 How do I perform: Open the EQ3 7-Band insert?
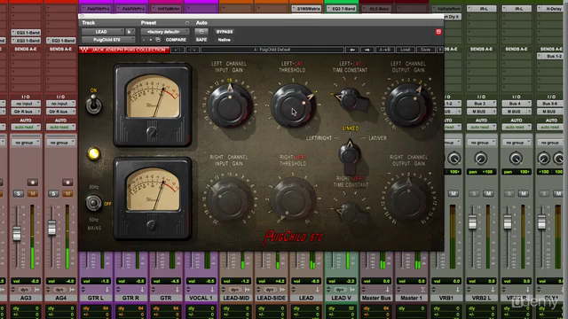pyautogui.click(x=342, y=8)
